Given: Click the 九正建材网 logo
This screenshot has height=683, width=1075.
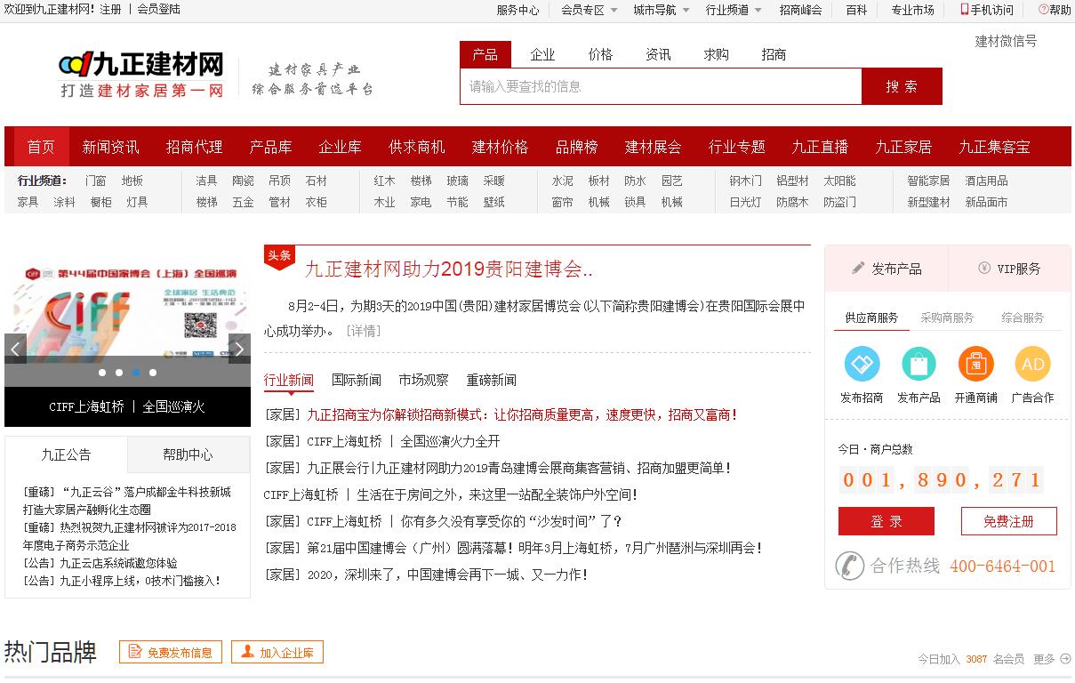Looking at the screenshot, I should click(140, 75).
